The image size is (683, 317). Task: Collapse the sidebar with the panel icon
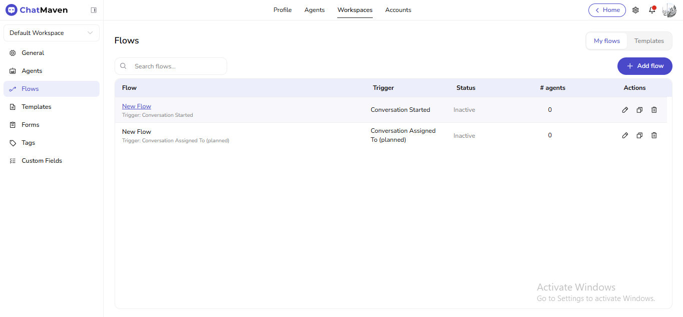click(x=94, y=9)
